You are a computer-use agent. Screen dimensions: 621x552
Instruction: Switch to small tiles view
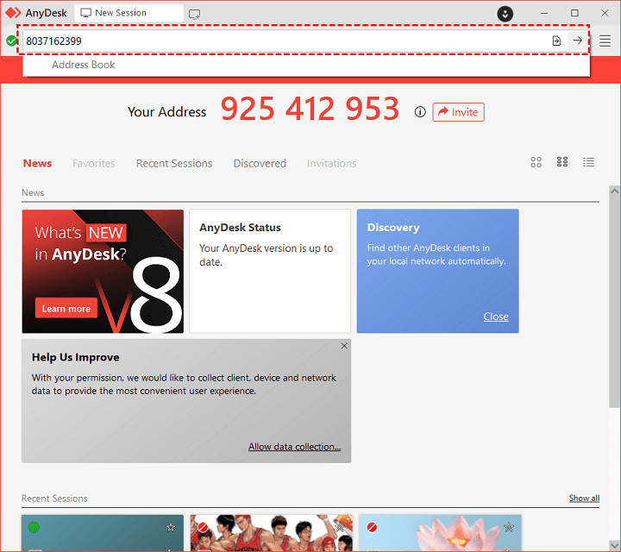pyautogui.click(x=562, y=162)
